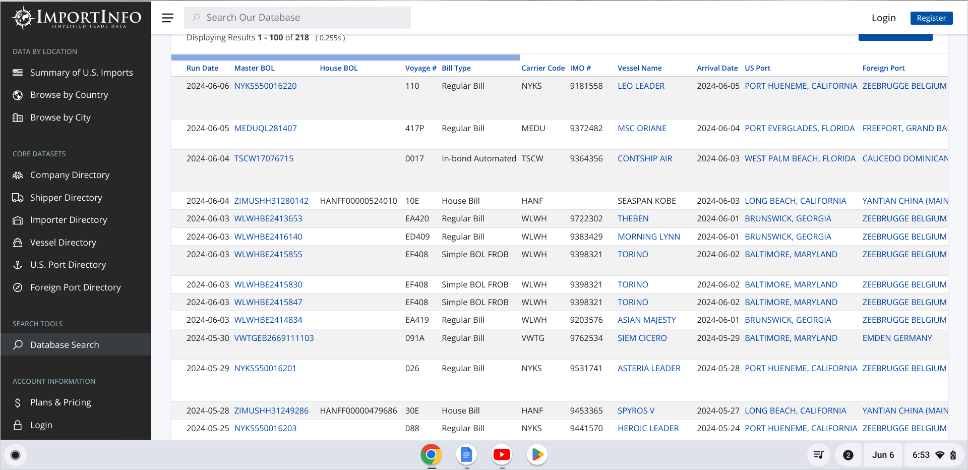
Task: Open US port PORT EVERGLADES, FLORIDA
Action: [x=800, y=128]
